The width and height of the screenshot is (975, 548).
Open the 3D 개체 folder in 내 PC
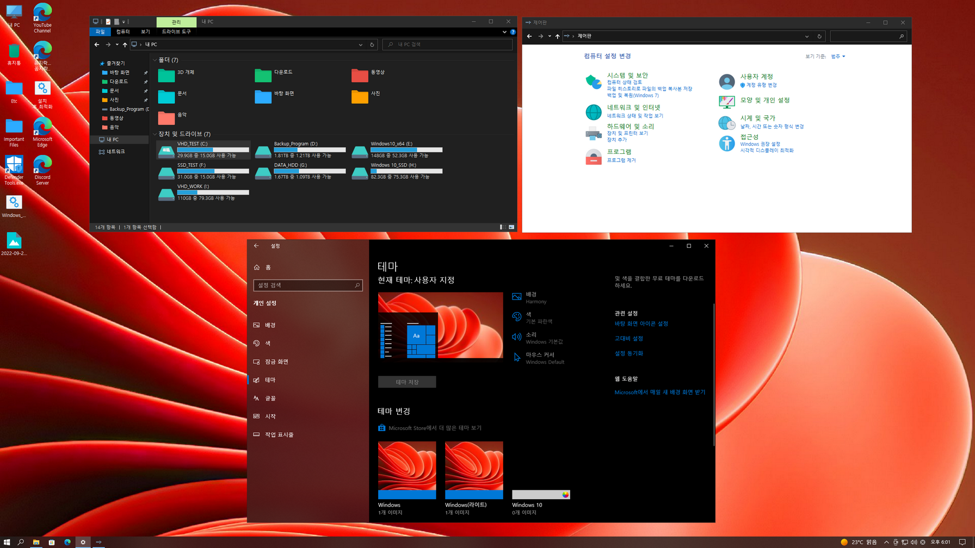click(176, 75)
